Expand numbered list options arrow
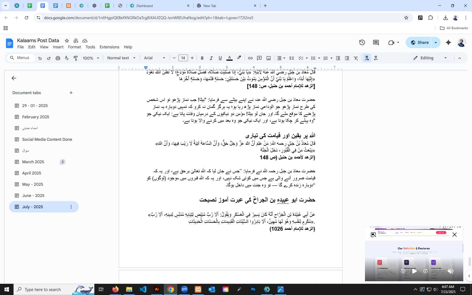 (x=332, y=58)
